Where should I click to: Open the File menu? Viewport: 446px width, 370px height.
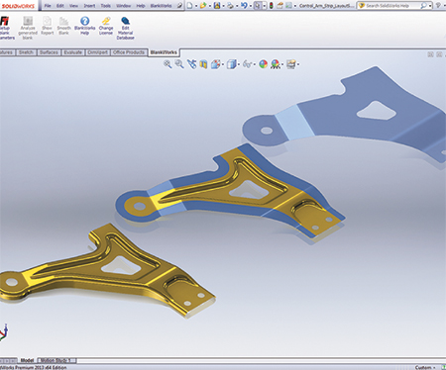coord(48,6)
